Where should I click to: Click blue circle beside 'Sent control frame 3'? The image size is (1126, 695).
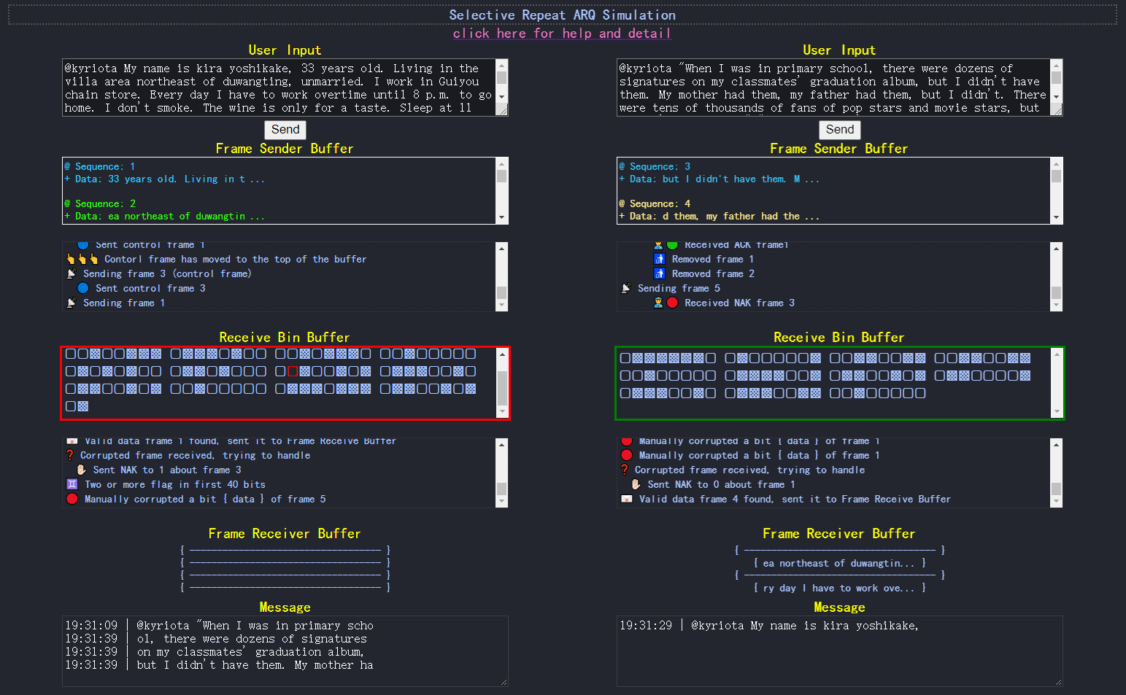pos(83,288)
